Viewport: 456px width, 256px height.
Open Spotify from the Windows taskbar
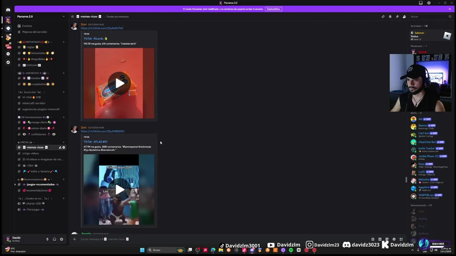[x=291, y=250]
